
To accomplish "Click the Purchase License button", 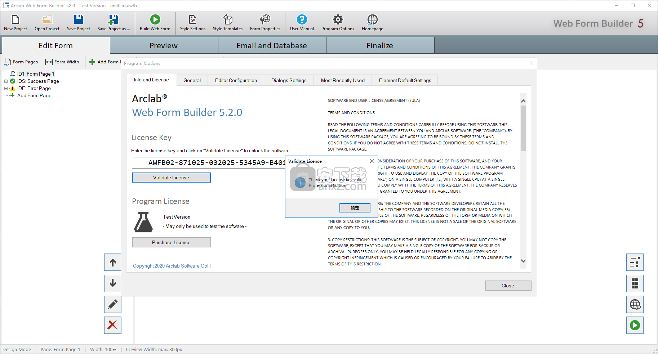I will click(171, 242).
